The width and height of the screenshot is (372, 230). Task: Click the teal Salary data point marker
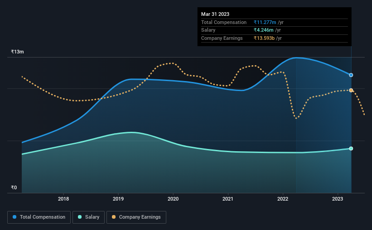point(351,149)
